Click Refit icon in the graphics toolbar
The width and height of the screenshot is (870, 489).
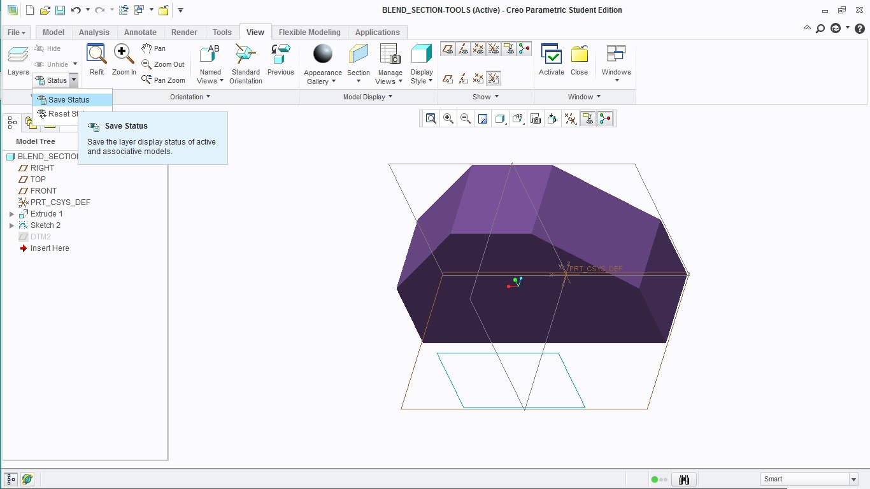[431, 118]
